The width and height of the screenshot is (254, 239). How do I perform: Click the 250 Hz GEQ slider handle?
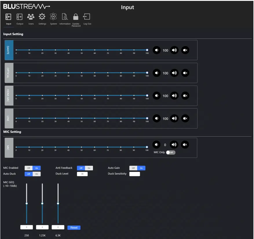(26, 204)
